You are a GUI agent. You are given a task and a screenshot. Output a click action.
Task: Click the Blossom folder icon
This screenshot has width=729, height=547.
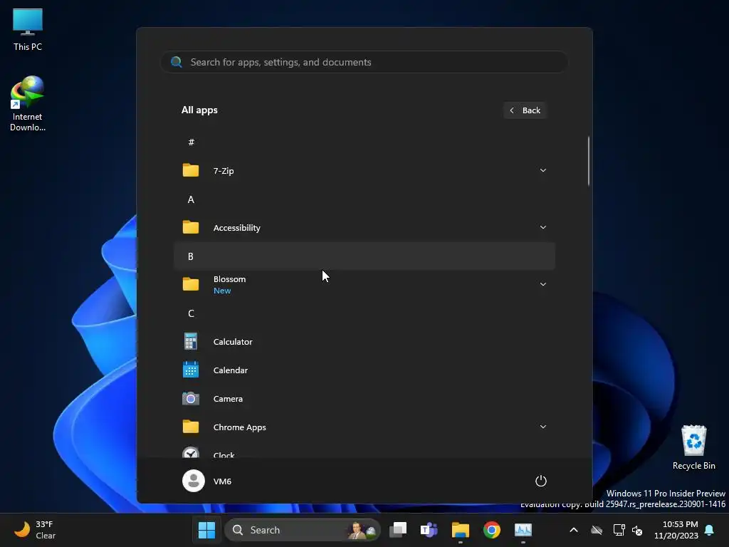191,284
